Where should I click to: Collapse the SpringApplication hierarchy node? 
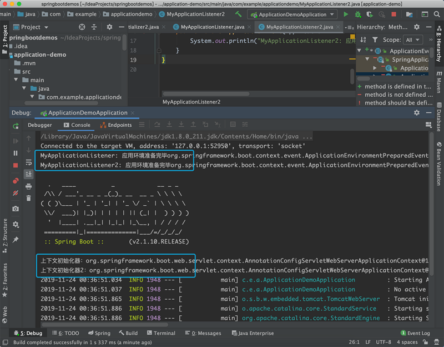(367, 59)
